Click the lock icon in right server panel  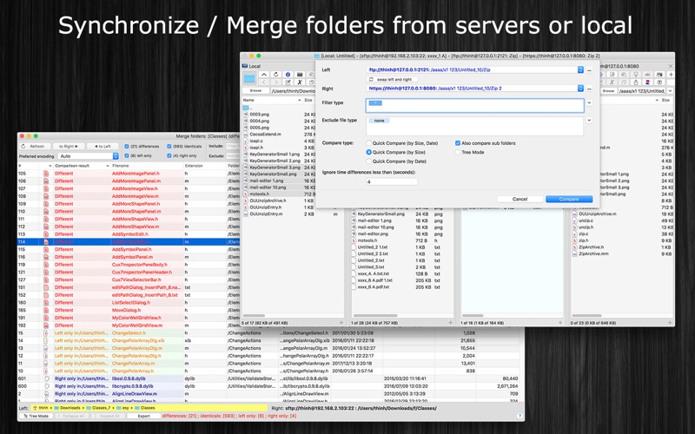636,82
